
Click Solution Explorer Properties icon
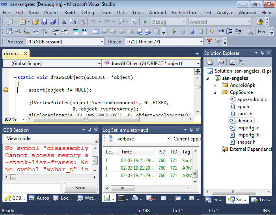point(209,62)
